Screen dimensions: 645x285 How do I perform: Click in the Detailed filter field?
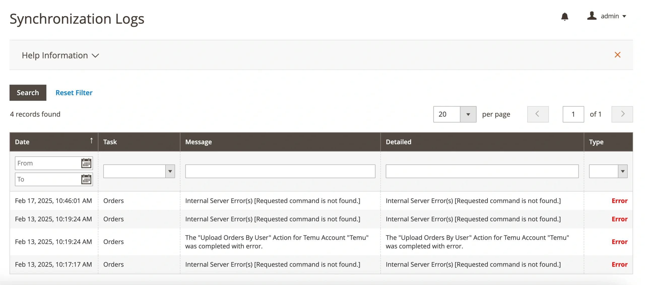click(x=482, y=171)
